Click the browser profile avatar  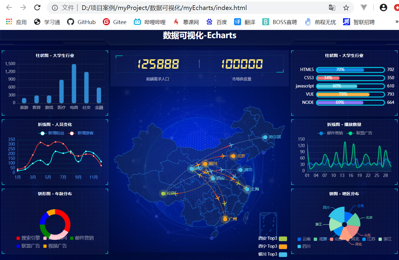383,7
